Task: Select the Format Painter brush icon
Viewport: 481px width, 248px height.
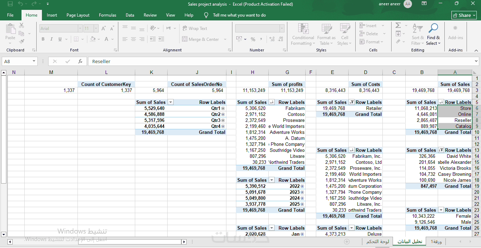Action: pyautogui.click(x=21, y=42)
